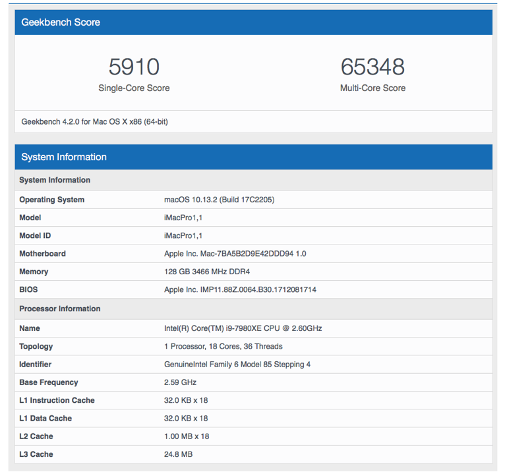
Task: Click the blue System Information header
Action: tap(253, 157)
